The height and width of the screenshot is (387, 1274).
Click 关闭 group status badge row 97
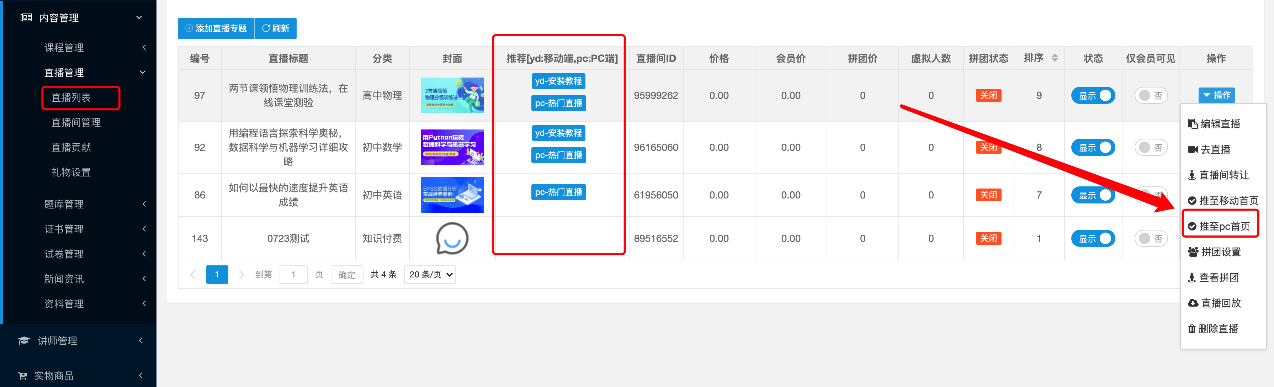pos(988,95)
